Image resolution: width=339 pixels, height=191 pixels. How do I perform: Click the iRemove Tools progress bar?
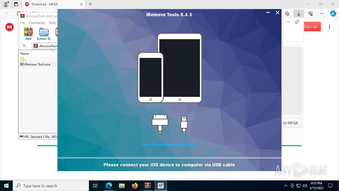click(169, 158)
